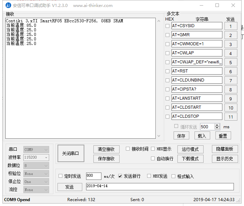Click send button 10 for AT+CLDSTART
Image resolution: width=244 pixels, height=206 pixels.
[231, 107]
